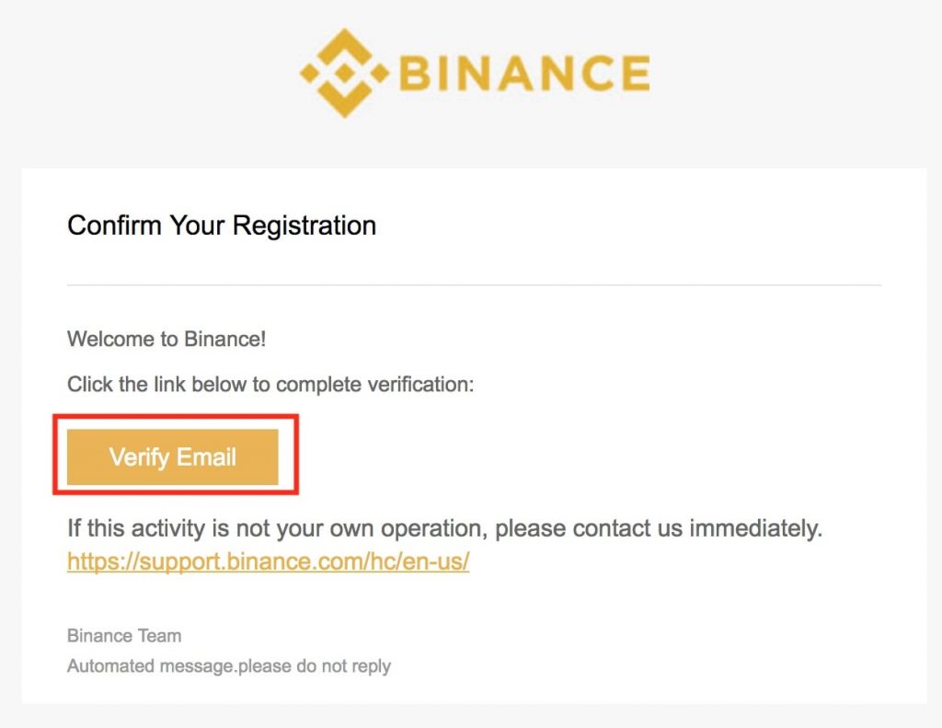Click the Binance diamond logo icon
942x728 pixels.
(344, 73)
